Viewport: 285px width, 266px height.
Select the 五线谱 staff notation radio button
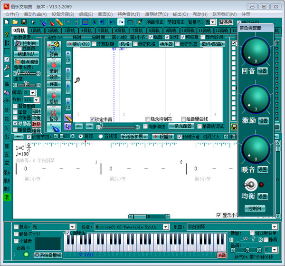click(x=101, y=137)
